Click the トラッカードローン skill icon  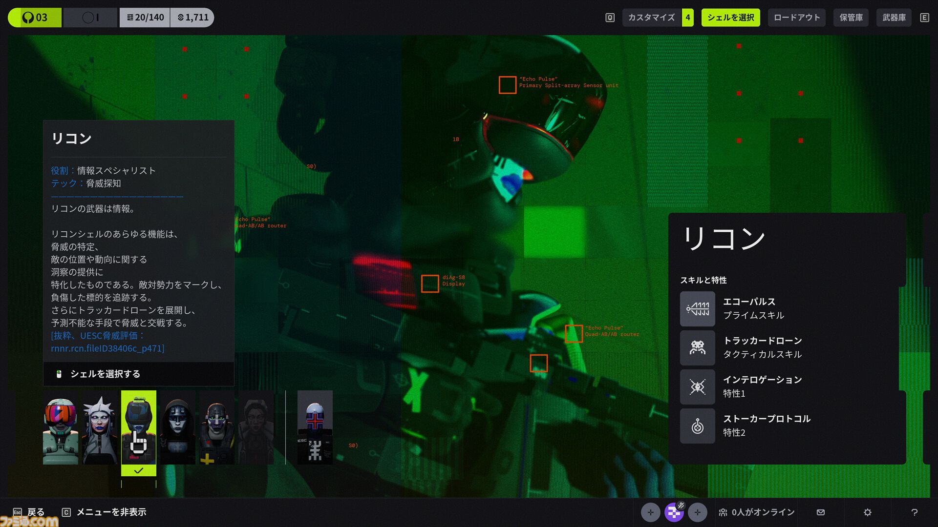pyautogui.click(x=698, y=348)
